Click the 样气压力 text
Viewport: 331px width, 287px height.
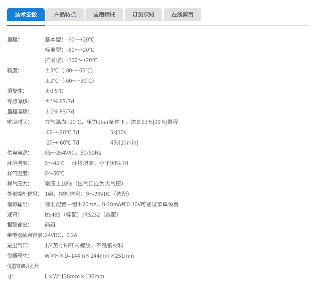17,183
